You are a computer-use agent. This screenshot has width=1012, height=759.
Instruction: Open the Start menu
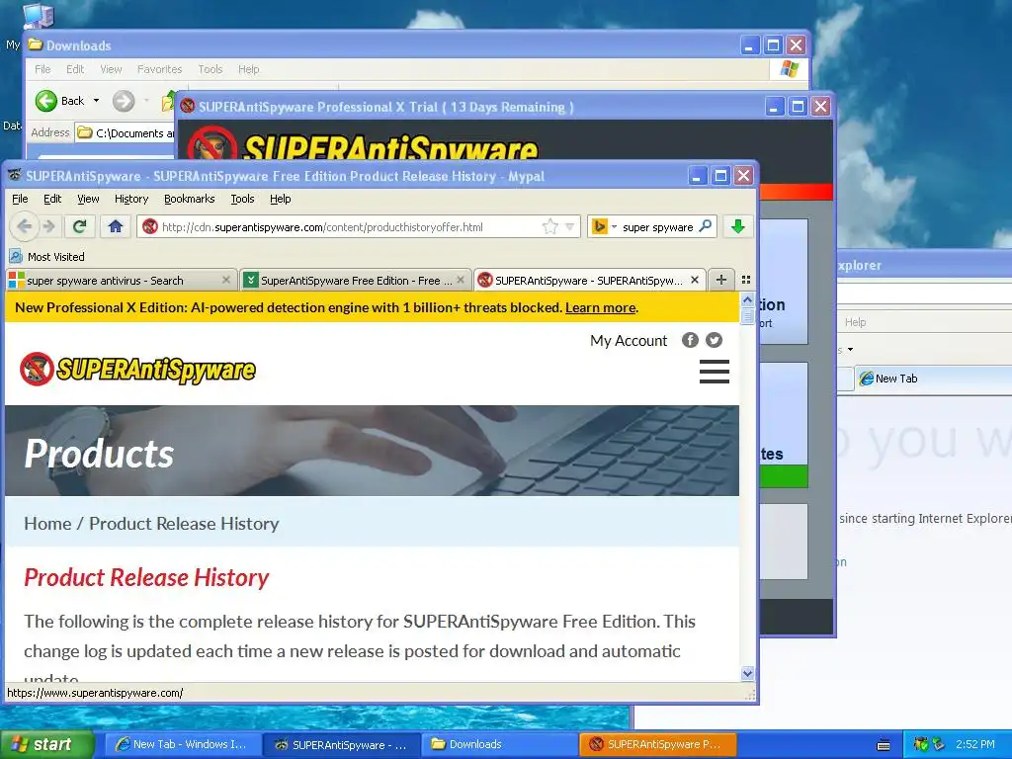pyautogui.click(x=45, y=744)
